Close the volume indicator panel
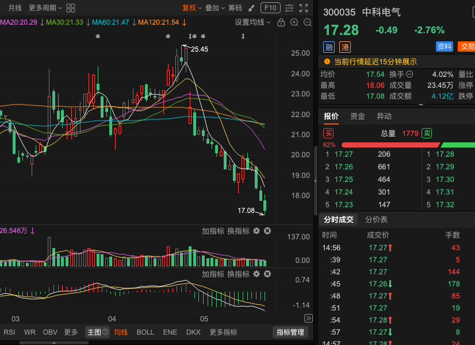Screen dimensions: 475x345 [x=267, y=231]
